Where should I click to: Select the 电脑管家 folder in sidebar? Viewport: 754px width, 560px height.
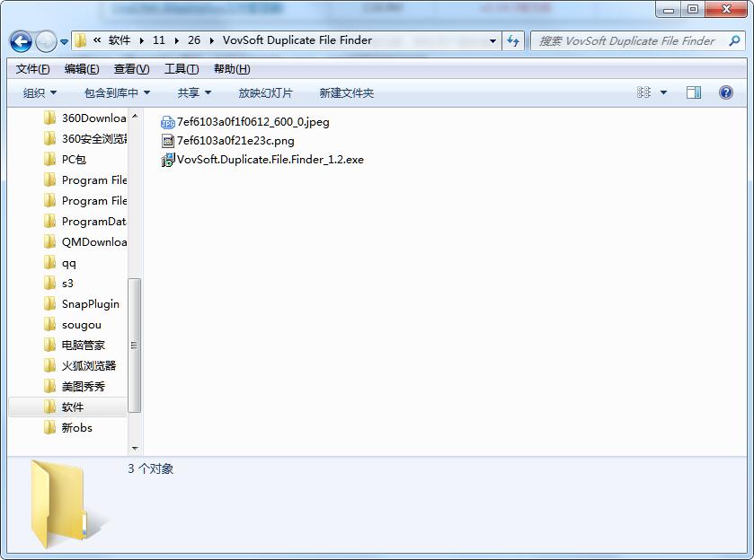[x=83, y=345]
